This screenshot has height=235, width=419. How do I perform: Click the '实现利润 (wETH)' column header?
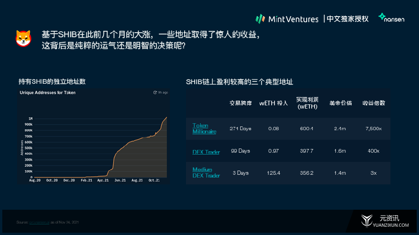coord(307,103)
